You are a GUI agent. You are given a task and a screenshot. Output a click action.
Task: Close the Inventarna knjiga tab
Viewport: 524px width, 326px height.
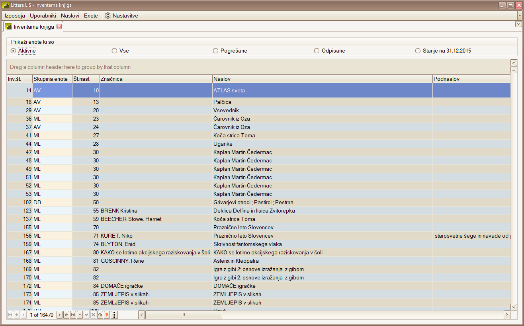pyautogui.click(x=59, y=27)
